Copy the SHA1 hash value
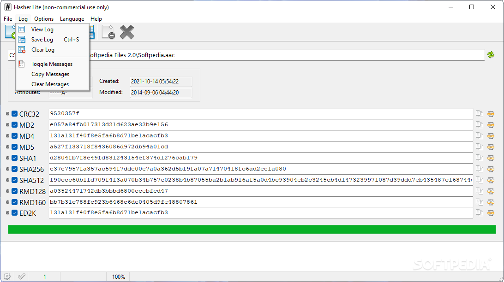The width and height of the screenshot is (504, 282). pos(480,158)
